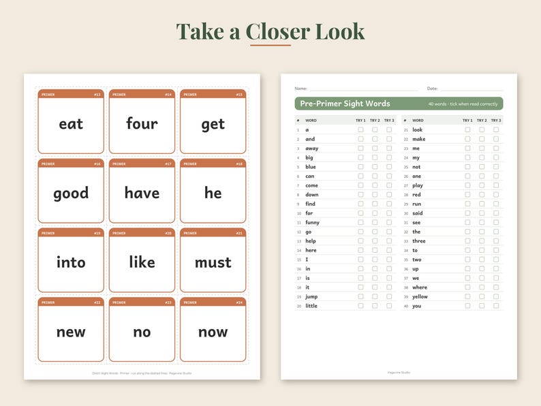Click the word 'run' in the list
Image resolution: width=541 pixels, height=406 pixels.
(x=416, y=204)
